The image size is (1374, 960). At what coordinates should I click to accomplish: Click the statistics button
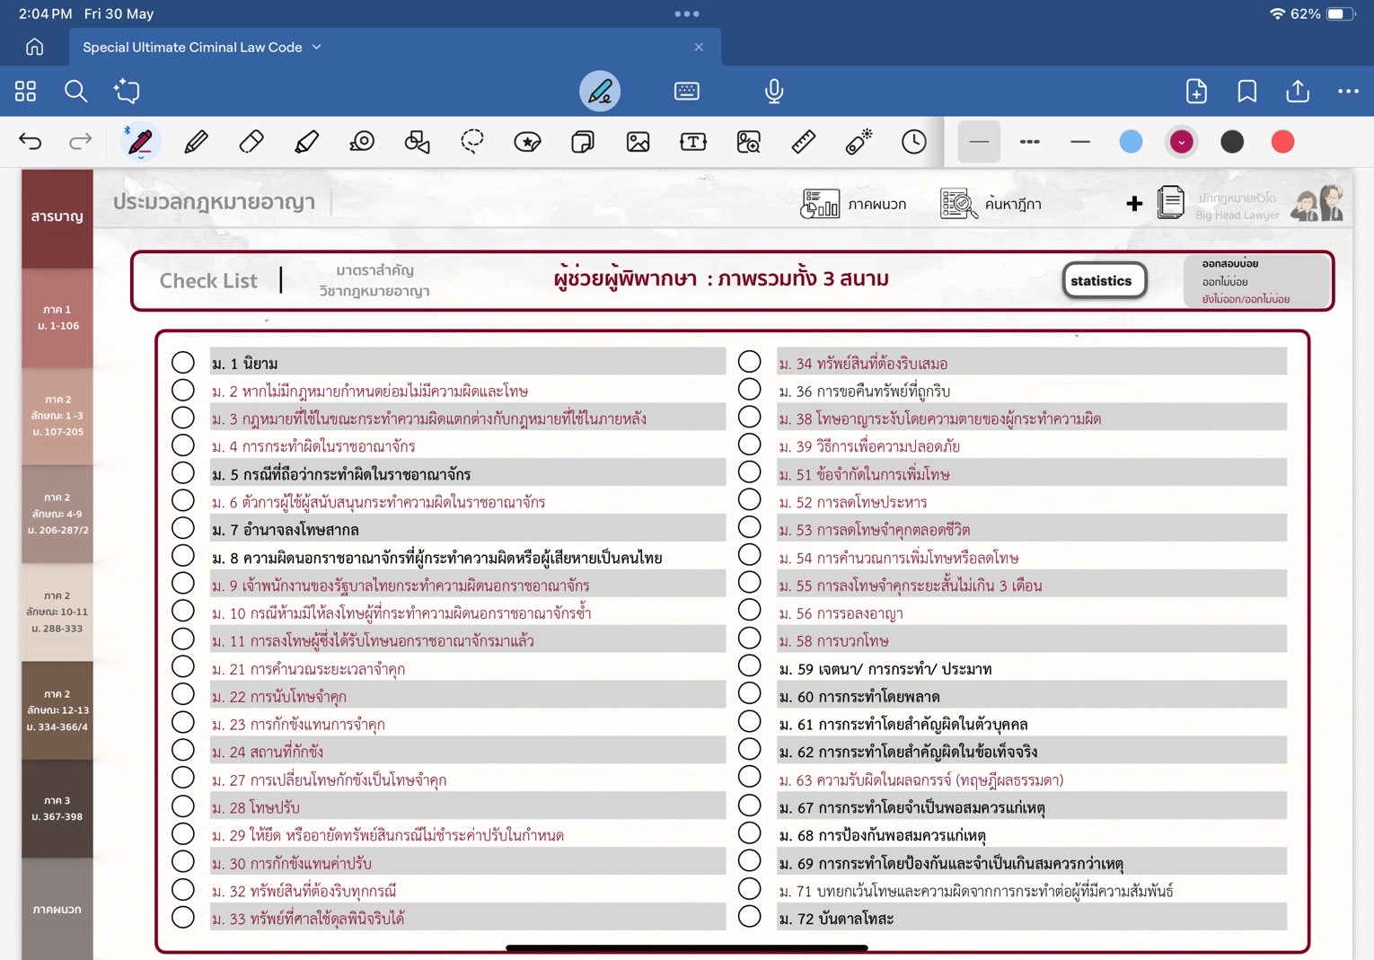pos(1102,280)
